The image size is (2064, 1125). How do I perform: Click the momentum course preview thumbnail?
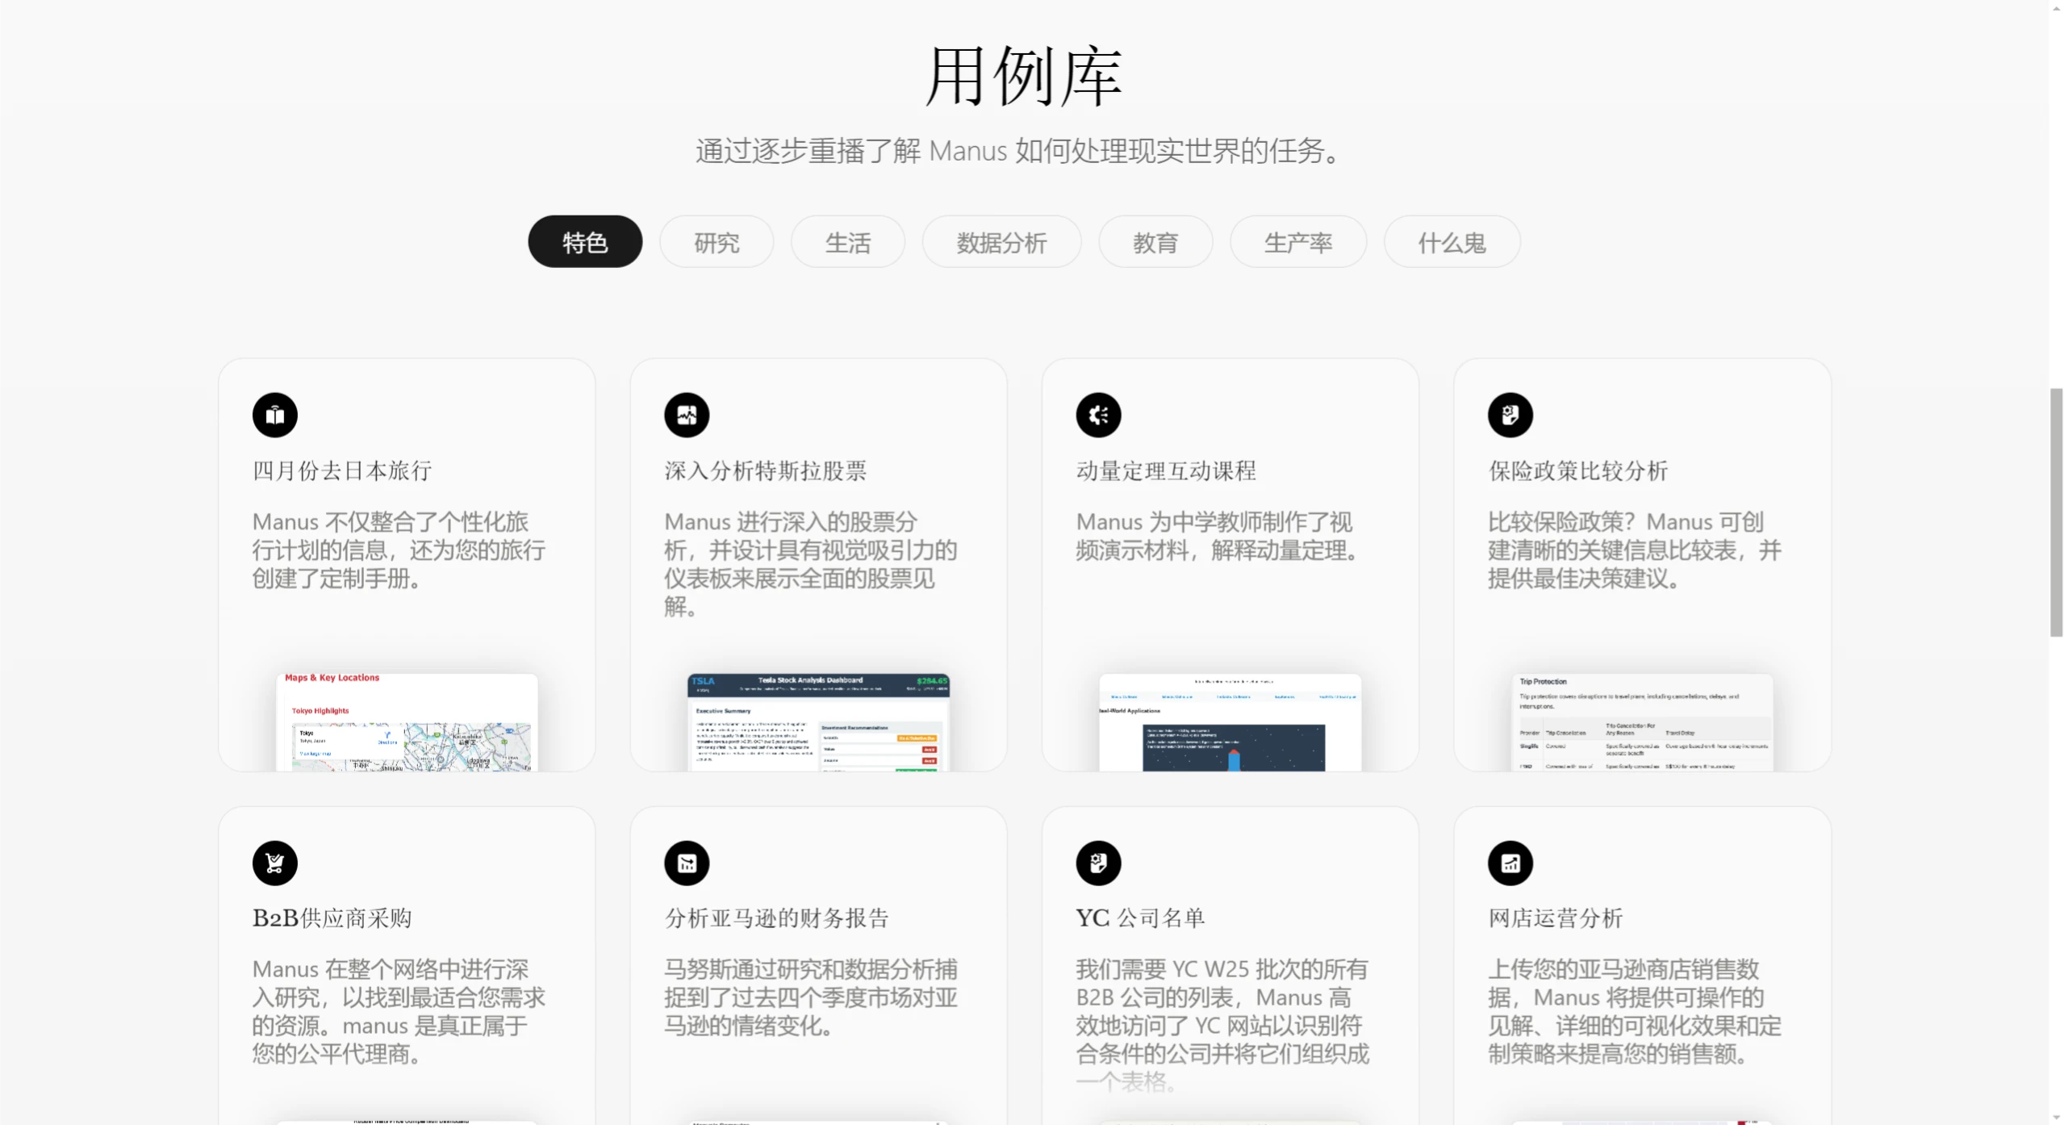[1230, 721]
